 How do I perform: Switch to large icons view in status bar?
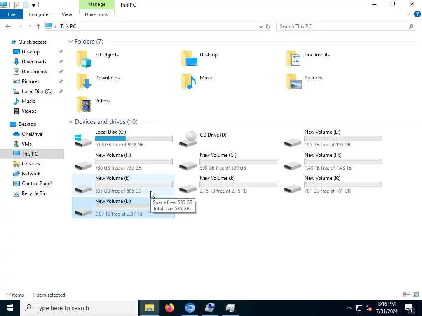416,295
